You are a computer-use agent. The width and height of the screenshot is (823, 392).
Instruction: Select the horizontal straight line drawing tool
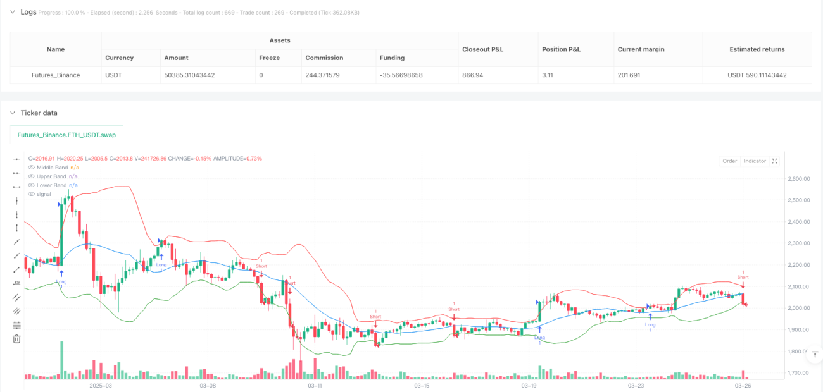[x=17, y=159]
